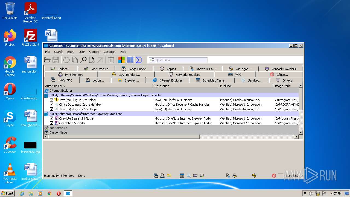The width and height of the screenshot is (350, 197).
Task: Sort by Publisher column header
Action: click(x=246, y=86)
